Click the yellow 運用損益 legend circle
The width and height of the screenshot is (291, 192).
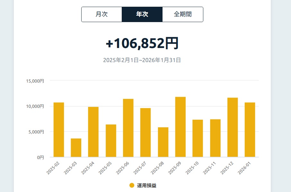pyautogui.click(x=132, y=185)
